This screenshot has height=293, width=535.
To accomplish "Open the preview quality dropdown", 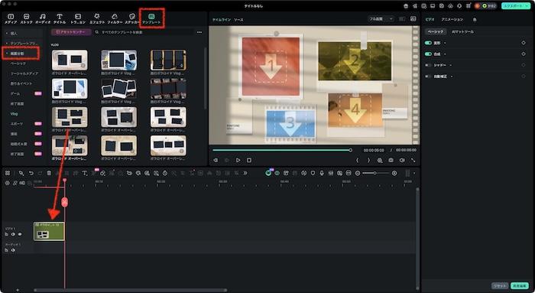I will point(381,19).
